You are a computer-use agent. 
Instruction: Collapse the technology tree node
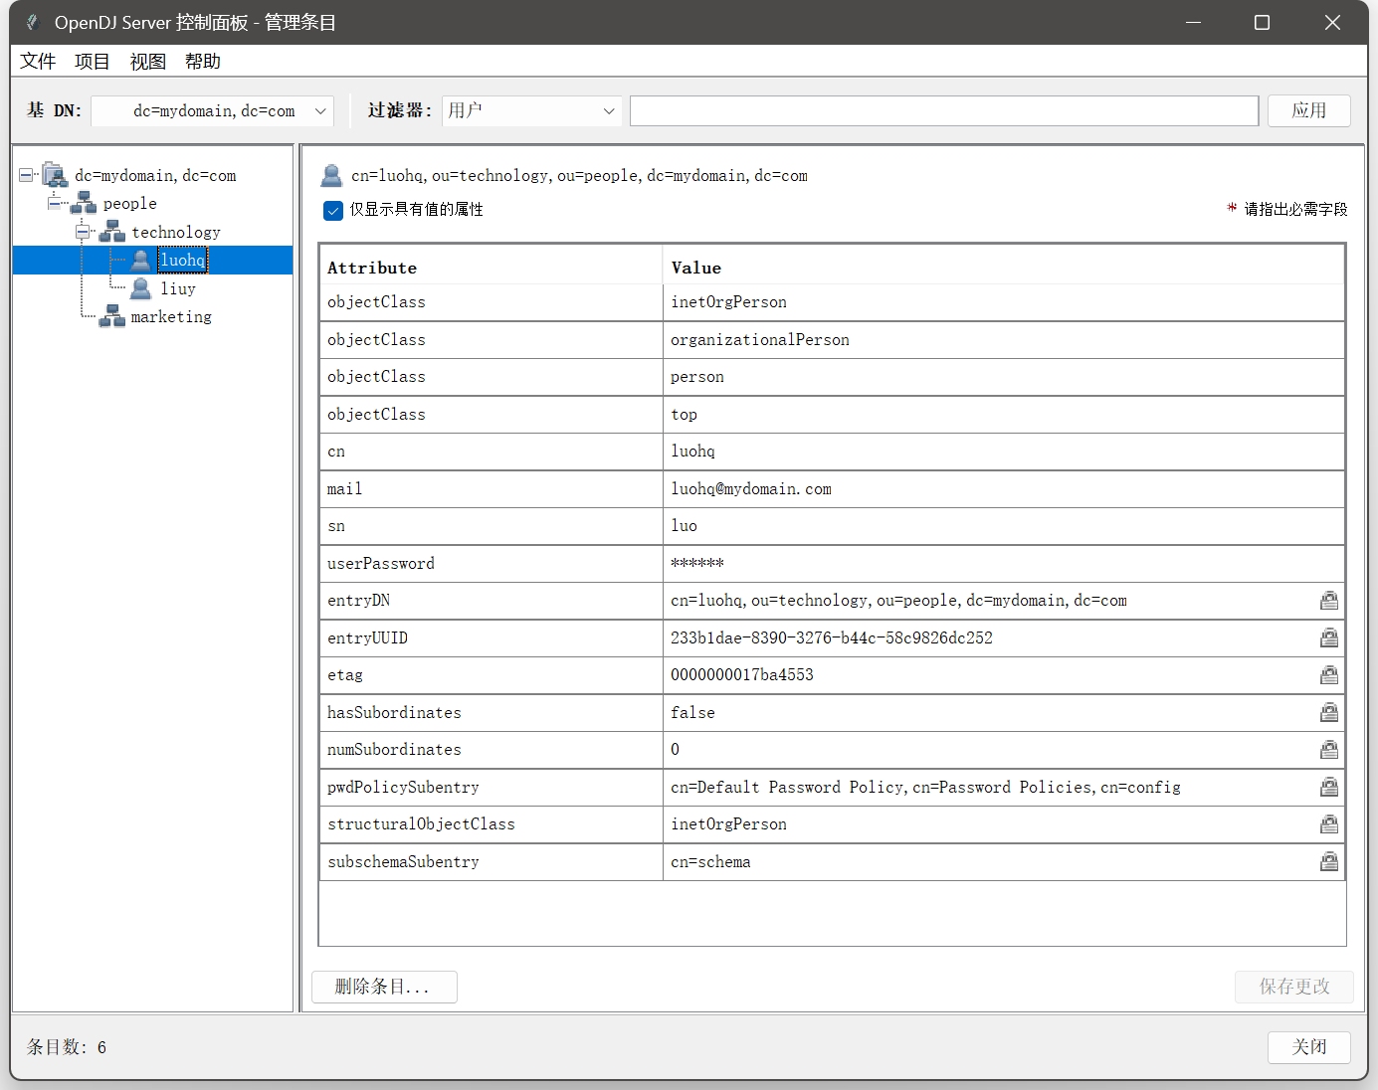(84, 232)
